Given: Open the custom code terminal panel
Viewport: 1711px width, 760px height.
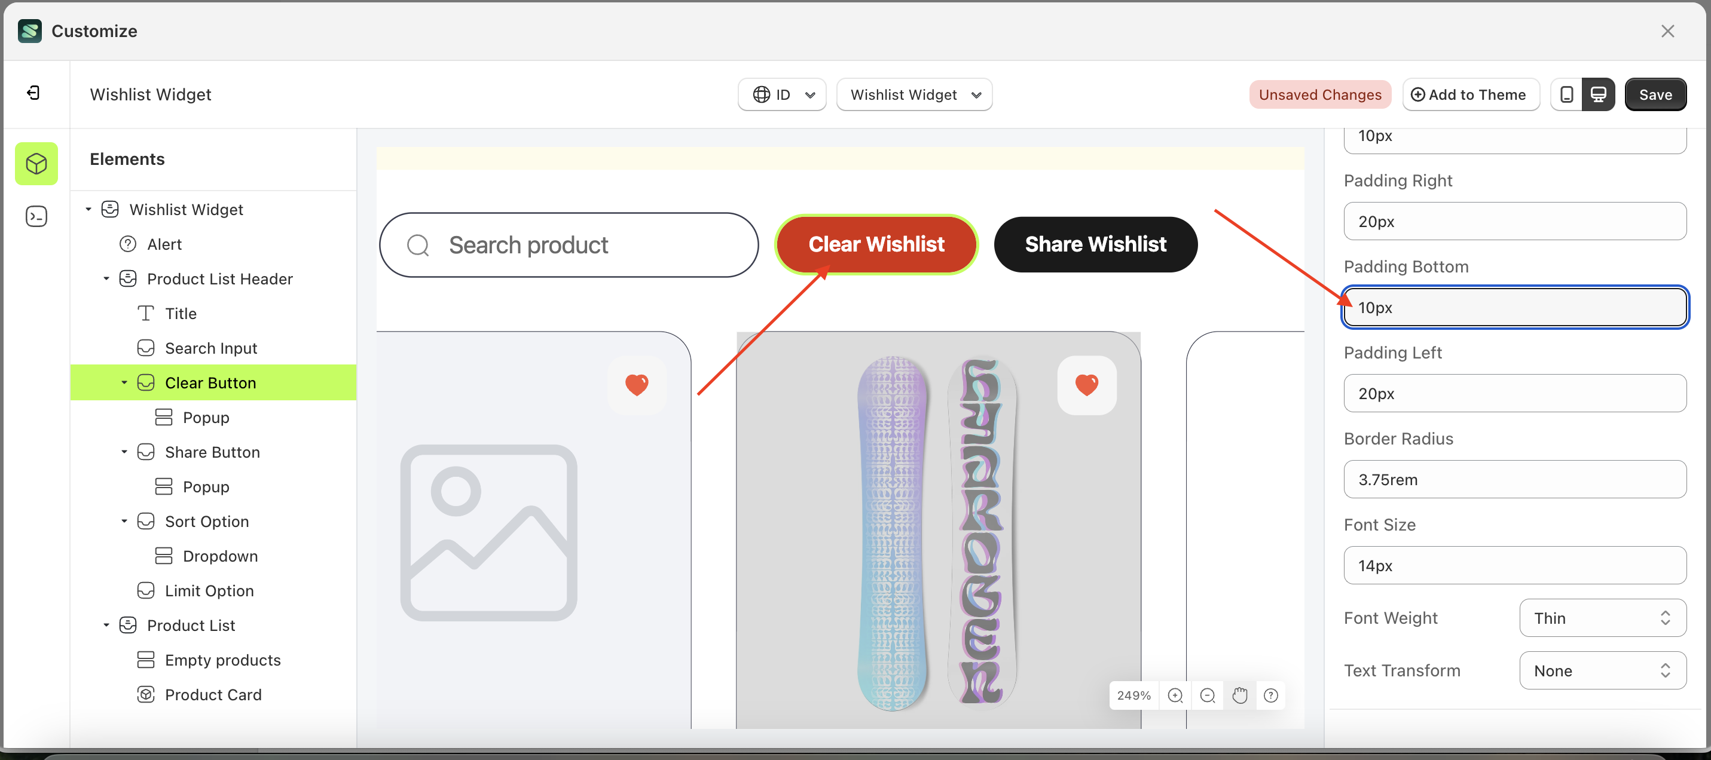Looking at the screenshot, I should coord(36,216).
